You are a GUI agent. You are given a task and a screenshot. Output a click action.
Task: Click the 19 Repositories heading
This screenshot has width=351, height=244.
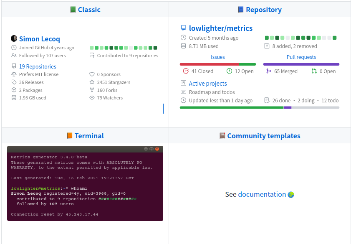[38, 66]
